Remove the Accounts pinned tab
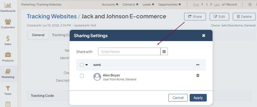 coord(117,4)
